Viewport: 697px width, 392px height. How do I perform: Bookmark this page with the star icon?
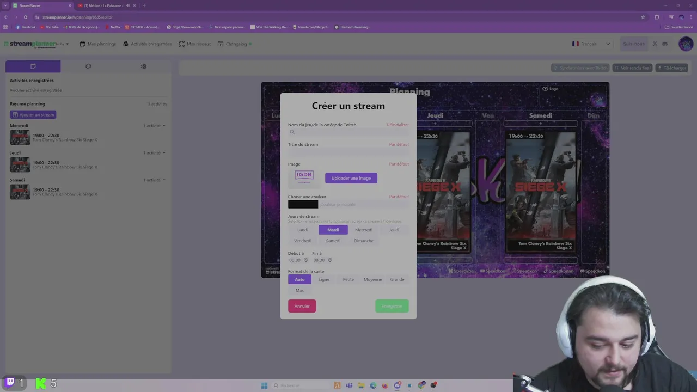click(x=643, y=17)
